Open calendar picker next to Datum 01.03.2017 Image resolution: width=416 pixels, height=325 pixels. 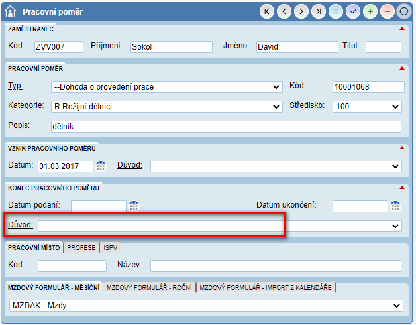(101, 166)
